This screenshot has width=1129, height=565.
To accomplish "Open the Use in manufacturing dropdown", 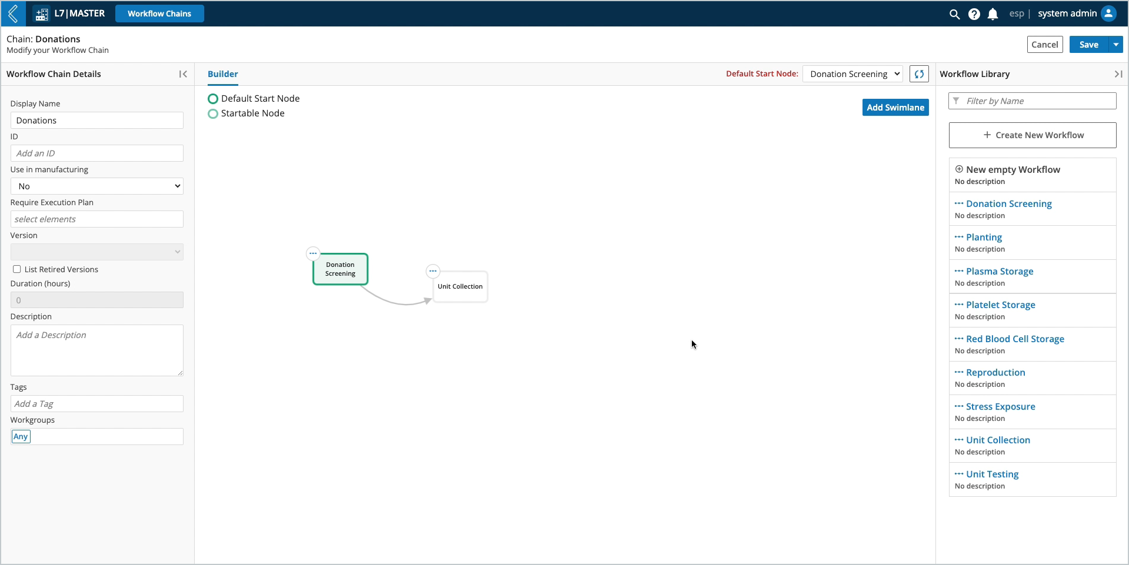I will (97, 186).
